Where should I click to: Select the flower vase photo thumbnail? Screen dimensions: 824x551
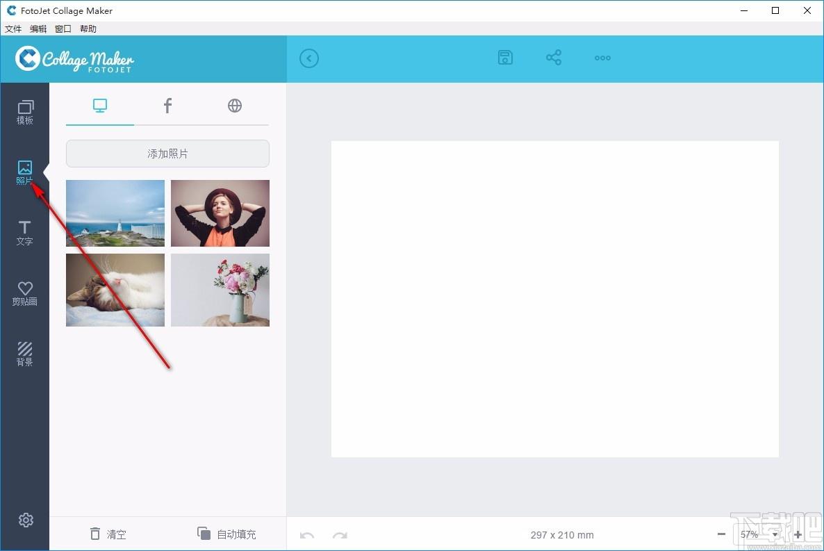220,290
